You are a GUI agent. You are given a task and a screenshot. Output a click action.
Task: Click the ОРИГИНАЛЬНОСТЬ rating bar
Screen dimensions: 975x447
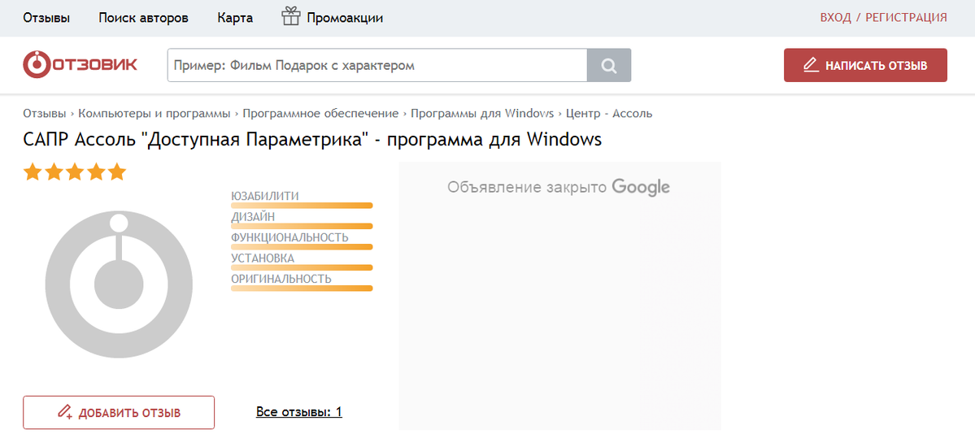point(302,289)
